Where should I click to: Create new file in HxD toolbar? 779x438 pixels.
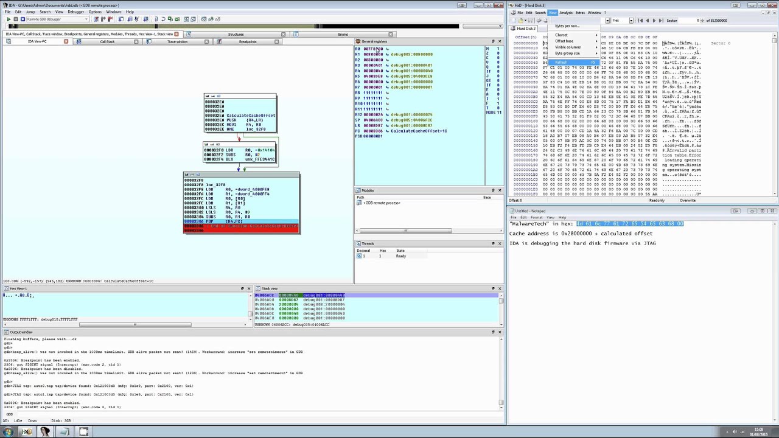tap(515, 21)
